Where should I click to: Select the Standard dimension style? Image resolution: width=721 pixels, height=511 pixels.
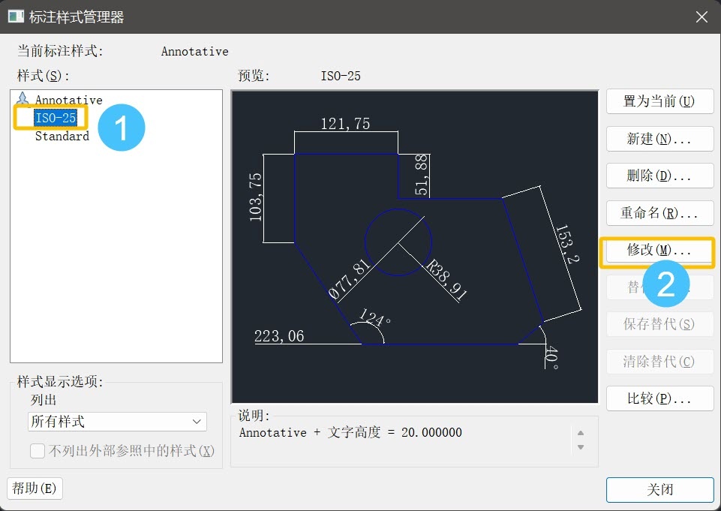pyautogui.click(x=62, y=136)
